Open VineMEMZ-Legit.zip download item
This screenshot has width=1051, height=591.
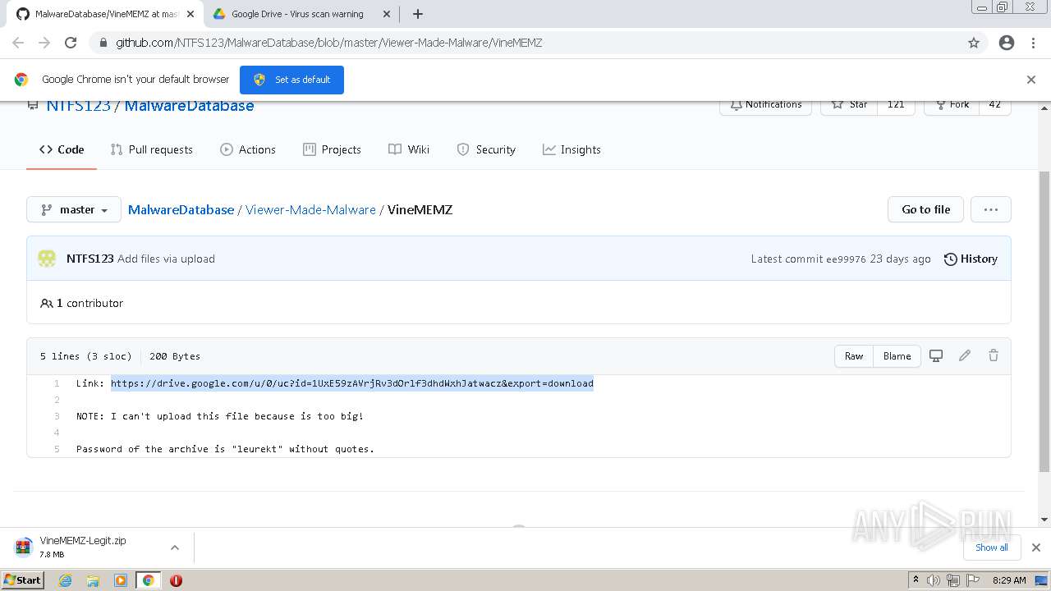click(x=82, y=547)
